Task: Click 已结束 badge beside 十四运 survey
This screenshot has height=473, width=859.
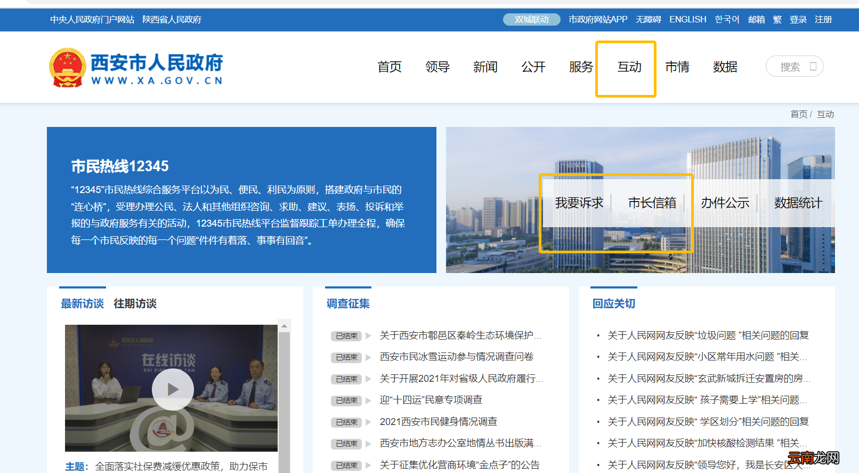Action: point(346,400)
